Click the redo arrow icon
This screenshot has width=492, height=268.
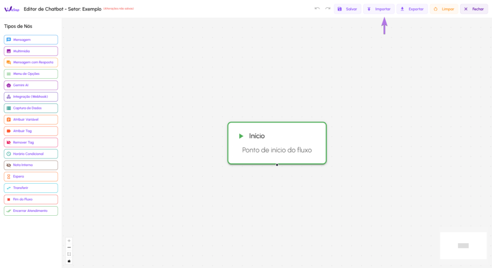point(328,9)
